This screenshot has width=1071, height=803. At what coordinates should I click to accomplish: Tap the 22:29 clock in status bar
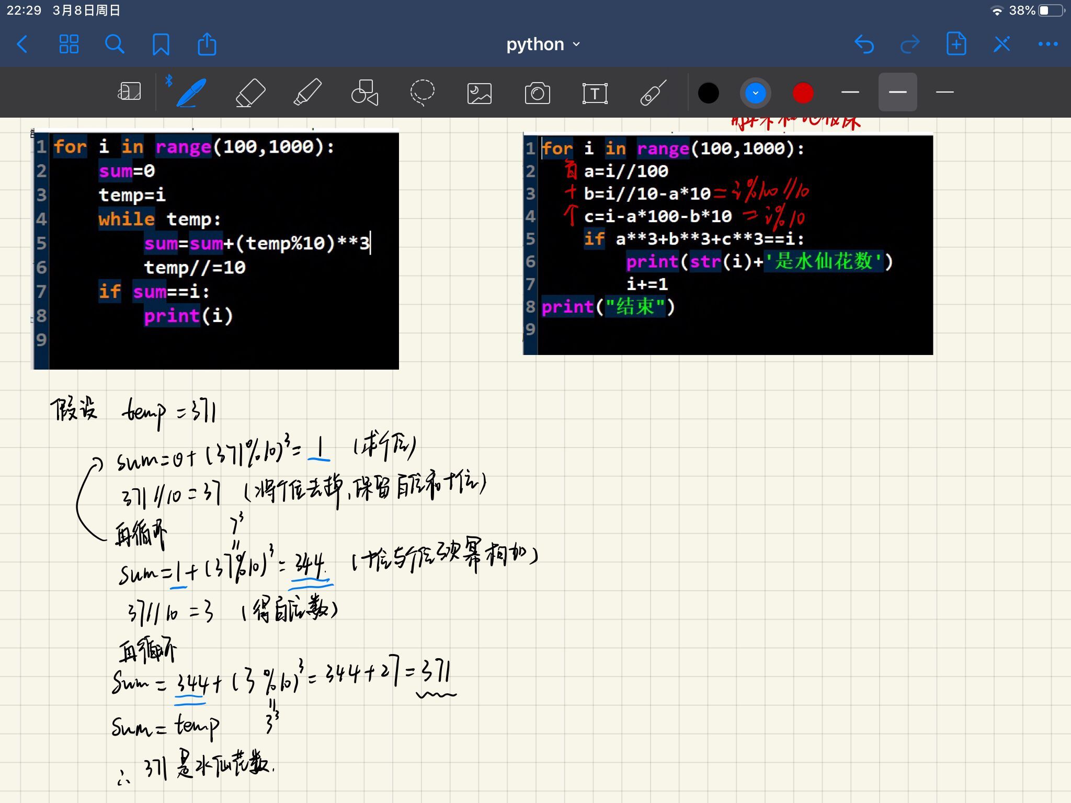tap(24, 10)
